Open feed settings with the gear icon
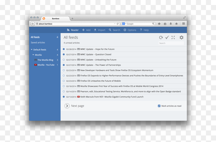The image size is (216, 142). tap(181, 37)
